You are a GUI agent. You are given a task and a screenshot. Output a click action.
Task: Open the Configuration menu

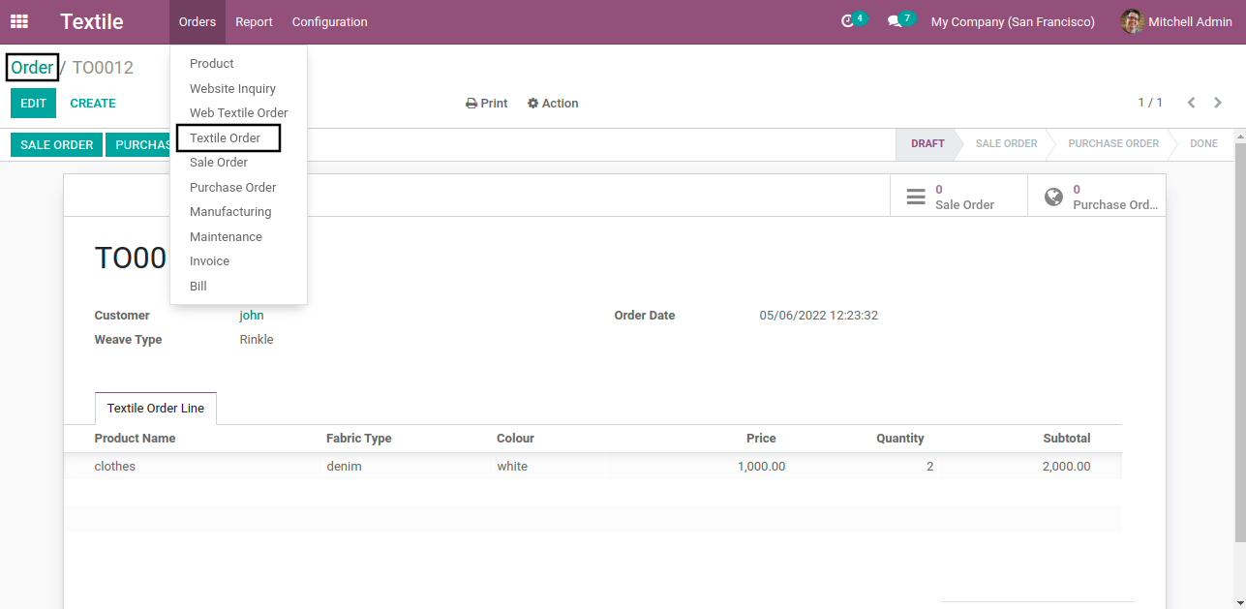tap(330, 21)
